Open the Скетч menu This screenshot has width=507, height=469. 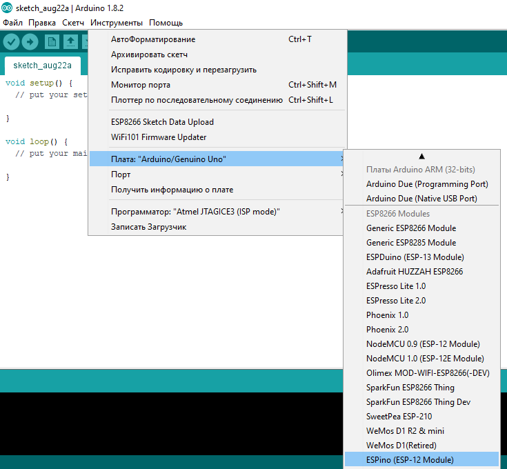(x=73, y=23)
